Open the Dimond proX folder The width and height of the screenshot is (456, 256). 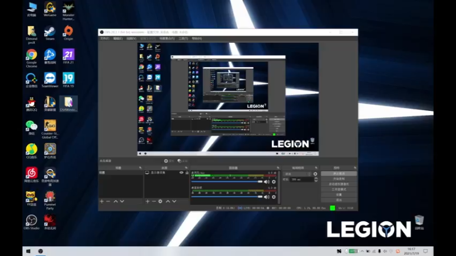click(31, 35)
